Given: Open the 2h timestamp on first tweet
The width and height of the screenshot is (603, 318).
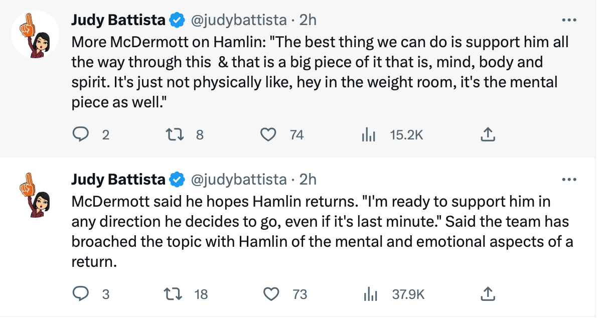Looking at the screenshot, I should click(x=308, y=20).
